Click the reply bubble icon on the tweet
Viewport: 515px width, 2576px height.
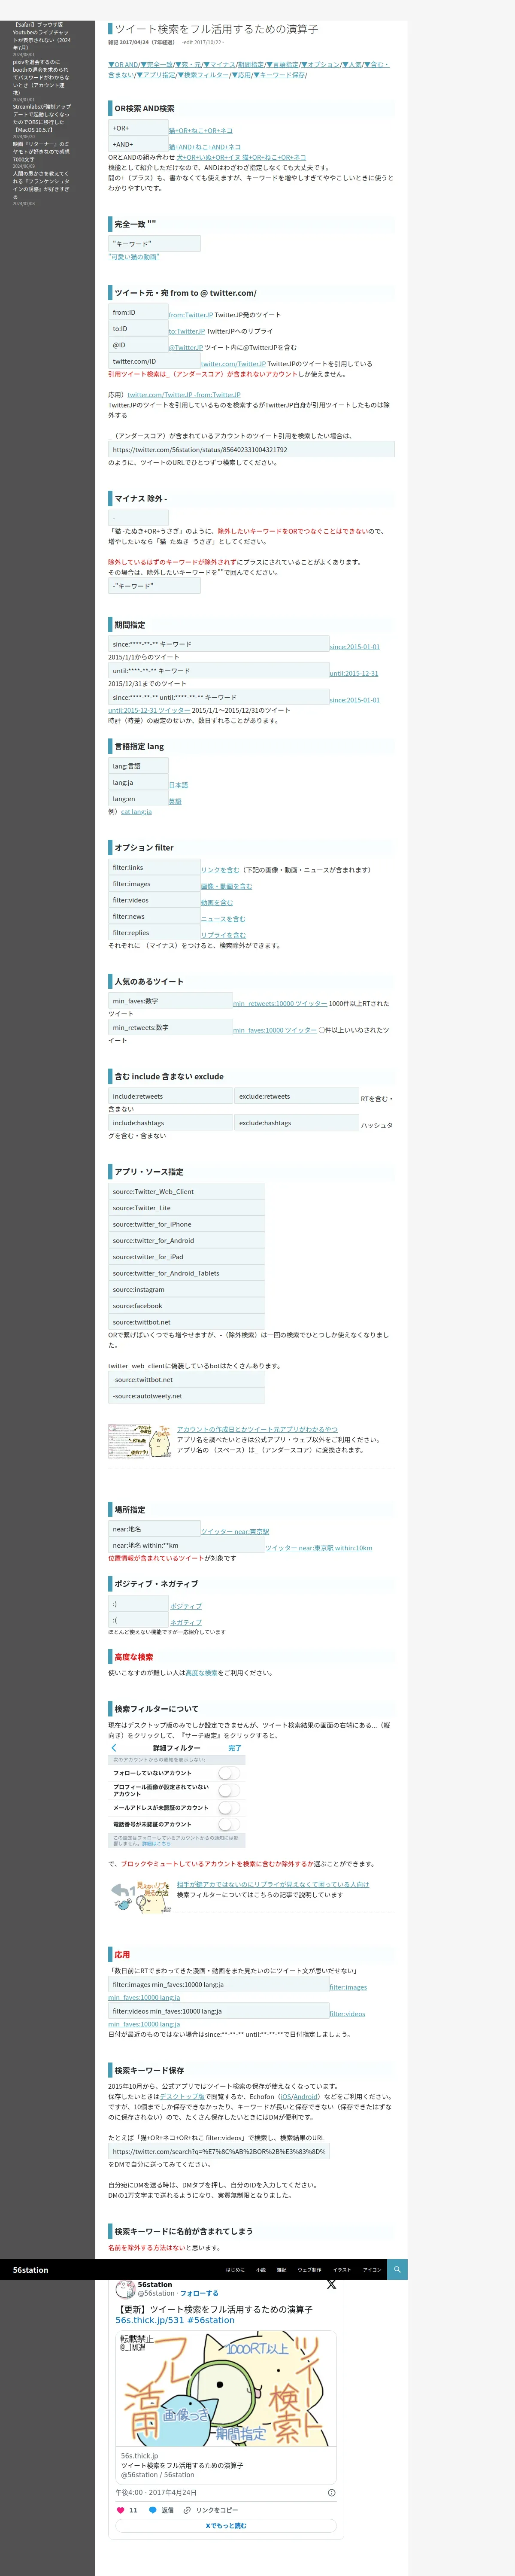coord(153,2509)
